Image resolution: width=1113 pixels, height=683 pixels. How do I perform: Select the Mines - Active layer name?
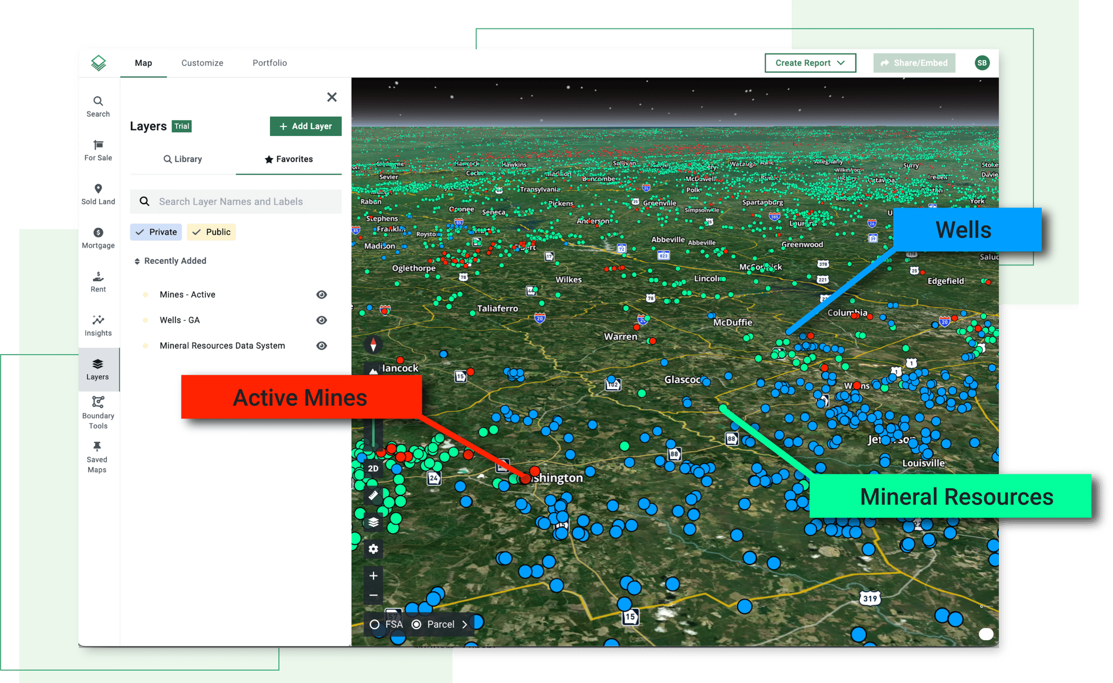click(x=188, y=294)
